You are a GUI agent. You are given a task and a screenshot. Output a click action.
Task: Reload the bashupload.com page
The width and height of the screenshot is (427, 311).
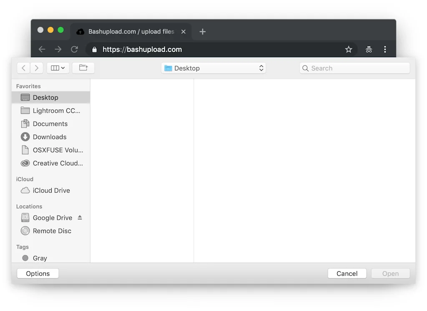(x=74, y=49)
